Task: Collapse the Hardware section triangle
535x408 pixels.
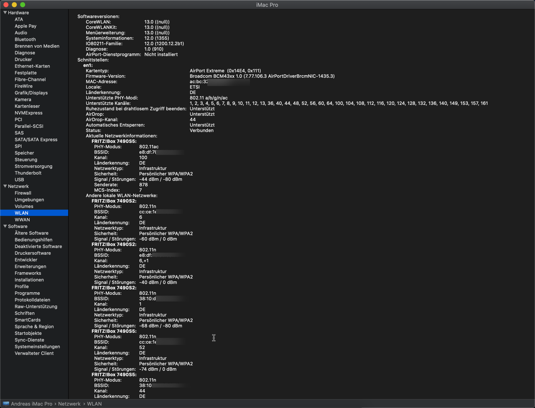Action: 5,13
